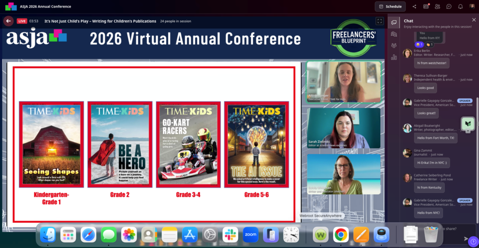This screenshot has height=248, width=479.
Task: Click the 'Hello from NYC!' message
Action: pyautogui.click(x=428, y=212)
